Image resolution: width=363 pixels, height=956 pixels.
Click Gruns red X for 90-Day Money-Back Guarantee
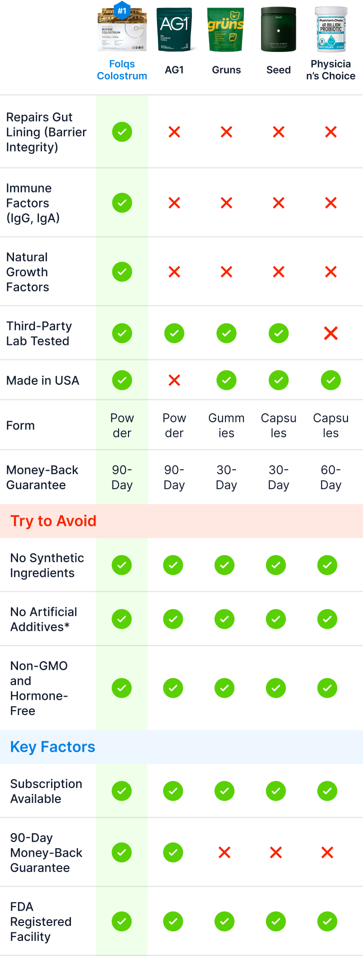224,853
